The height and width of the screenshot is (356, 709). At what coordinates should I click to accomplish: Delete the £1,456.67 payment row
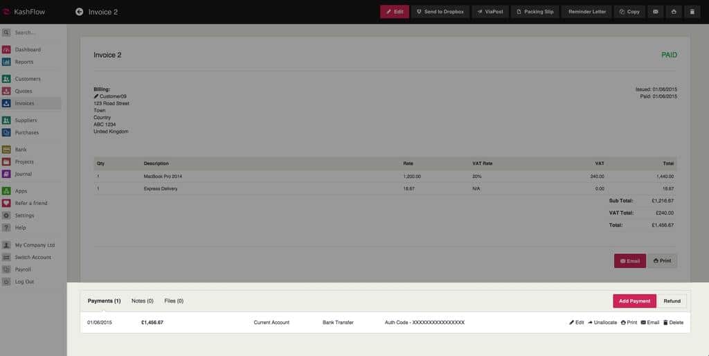coord(673,323)
